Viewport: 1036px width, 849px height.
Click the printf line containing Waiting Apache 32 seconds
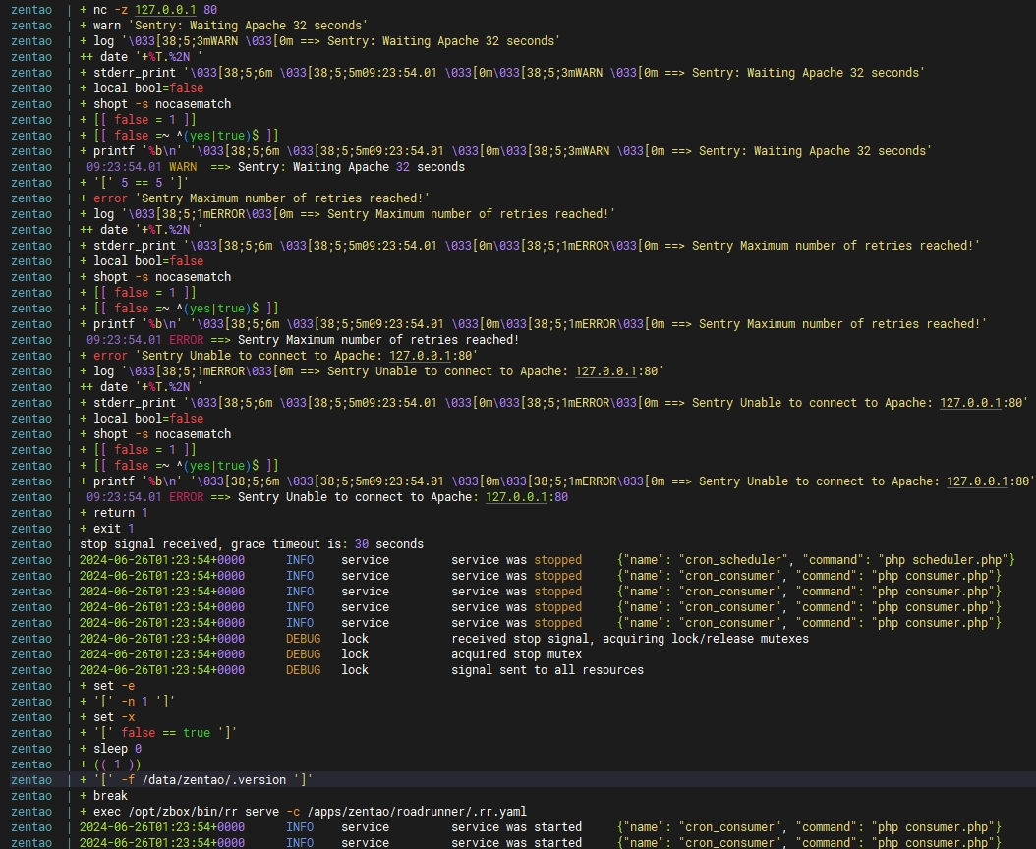pos(505,151)
